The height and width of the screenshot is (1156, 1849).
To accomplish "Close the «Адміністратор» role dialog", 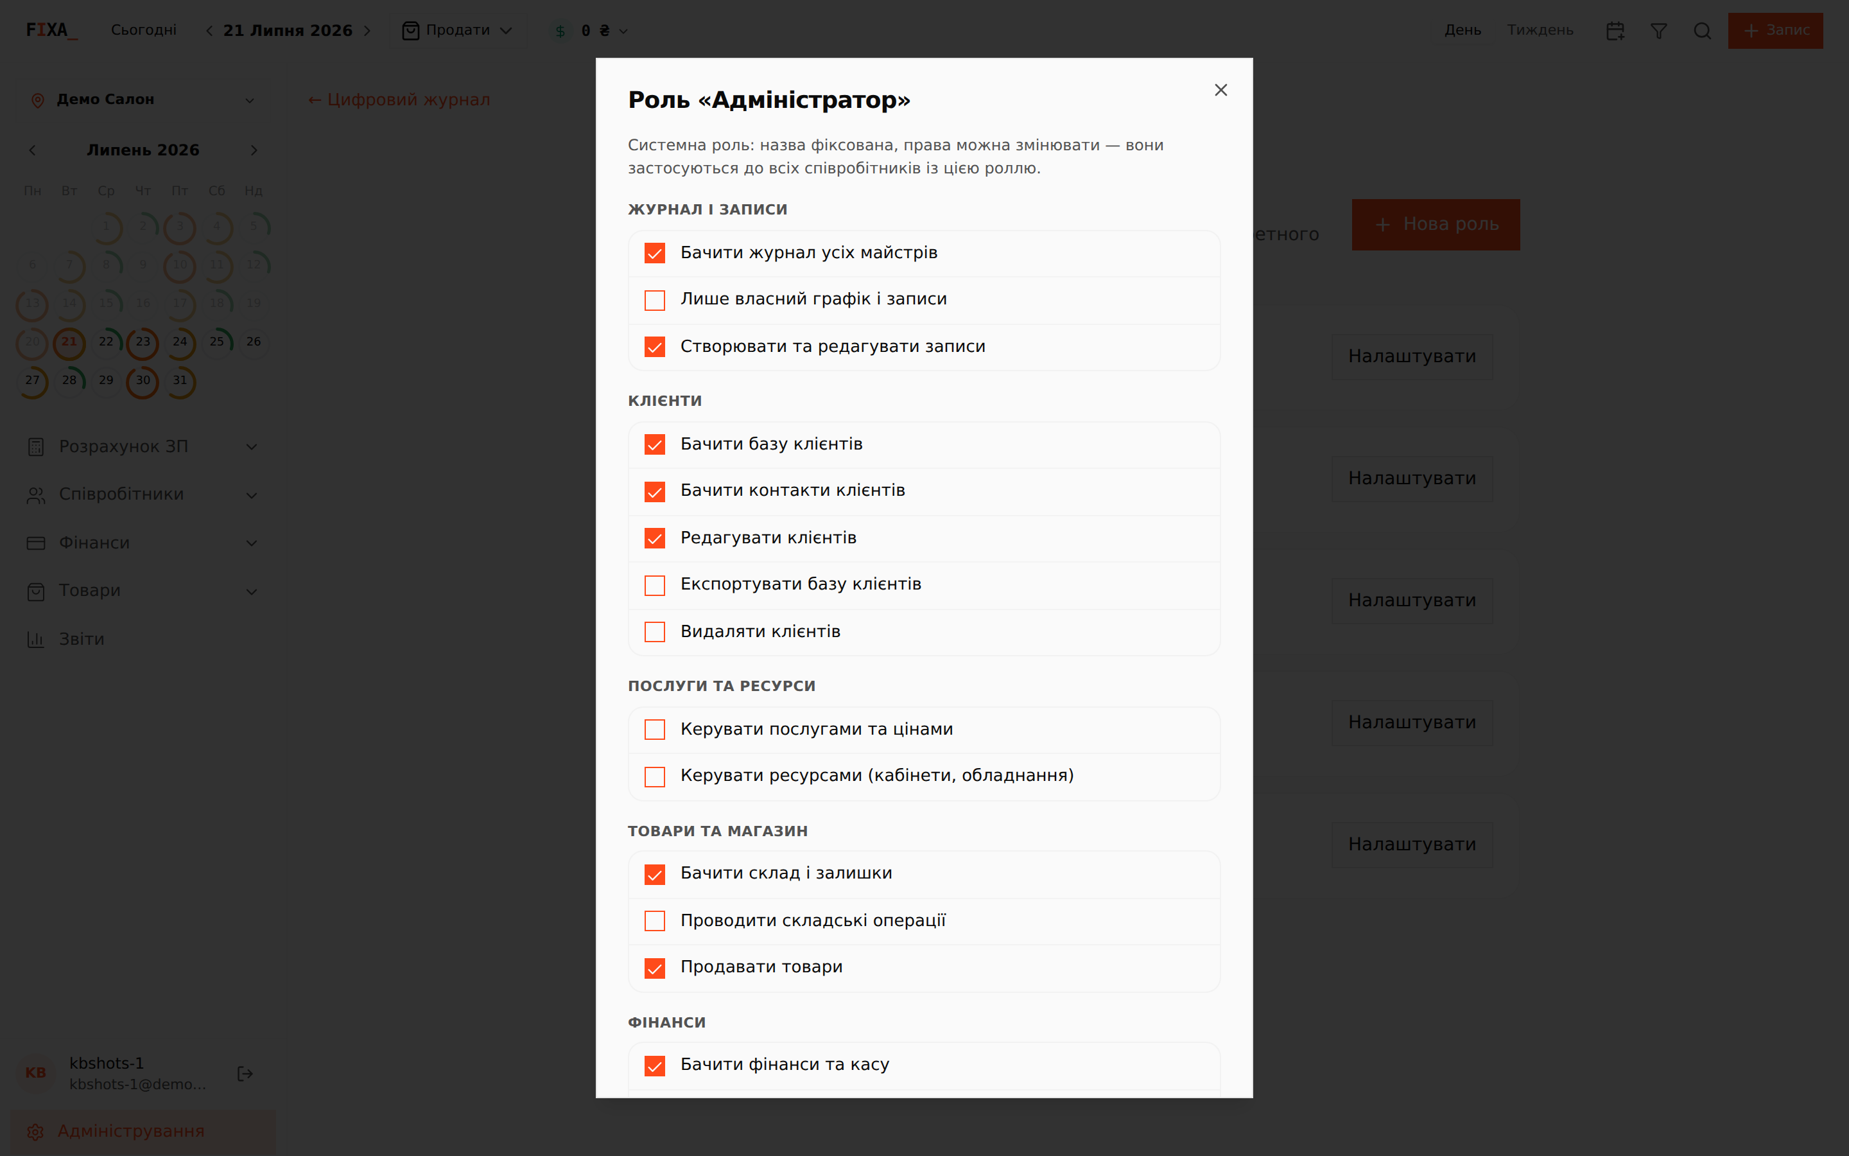I will click(x=1220, y=90).
